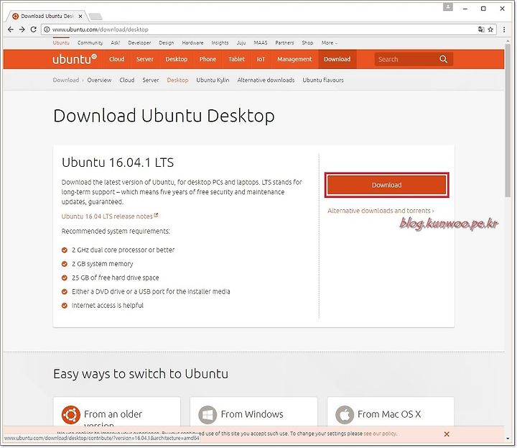Open the Desktop menu in orange navbar
The height and width of the screenshot is (448, 517).
tap(177, 59)
